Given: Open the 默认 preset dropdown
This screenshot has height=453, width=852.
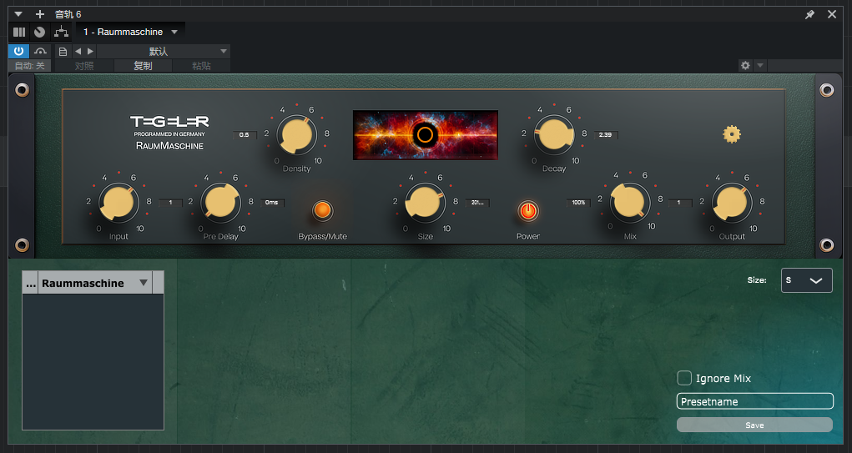Looking at the screenshot, I should [164, 52].
